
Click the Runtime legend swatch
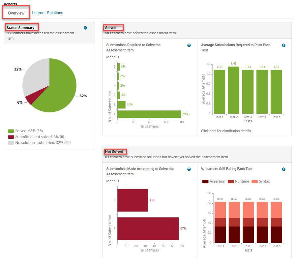tap(231, 182)
